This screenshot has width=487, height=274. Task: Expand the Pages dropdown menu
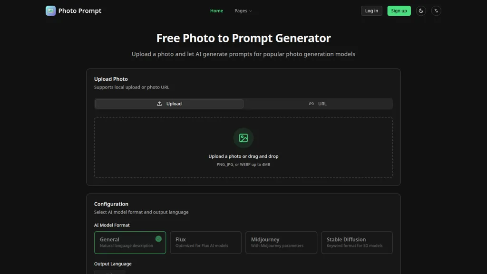[x=243, y=11]
